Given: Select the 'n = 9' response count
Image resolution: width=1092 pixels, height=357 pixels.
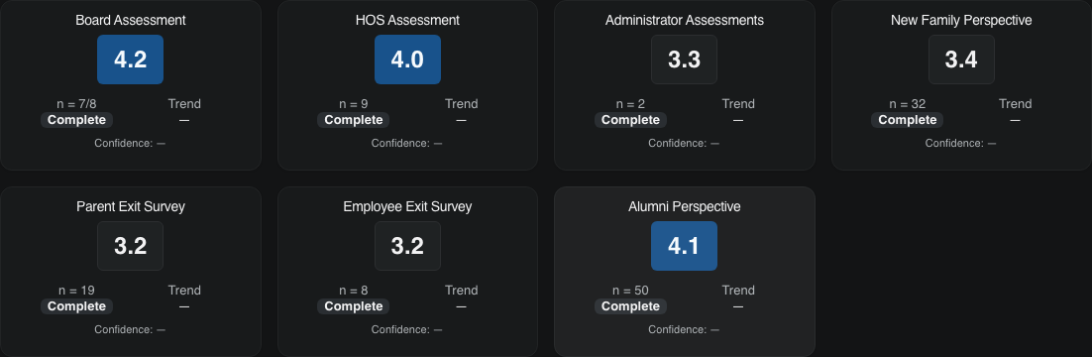Looking at the screenshot, I should (x=354, y=104).
